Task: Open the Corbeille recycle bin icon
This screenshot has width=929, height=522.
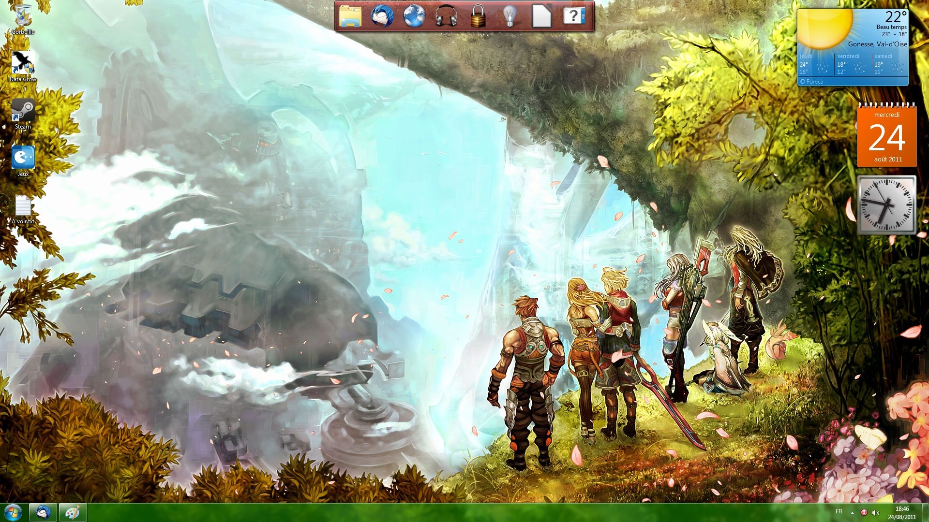Action: (23, 19)
